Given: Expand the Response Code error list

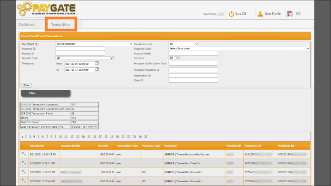Looking at the screenshot, I should point(239,48).
